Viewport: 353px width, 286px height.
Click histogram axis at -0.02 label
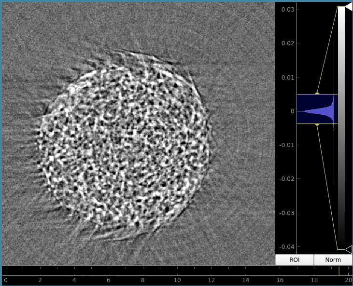tap(285, 178)
